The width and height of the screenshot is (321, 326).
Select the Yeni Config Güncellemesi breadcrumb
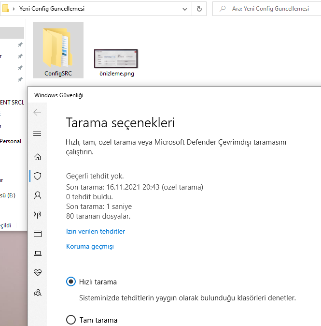pos(52,9)
